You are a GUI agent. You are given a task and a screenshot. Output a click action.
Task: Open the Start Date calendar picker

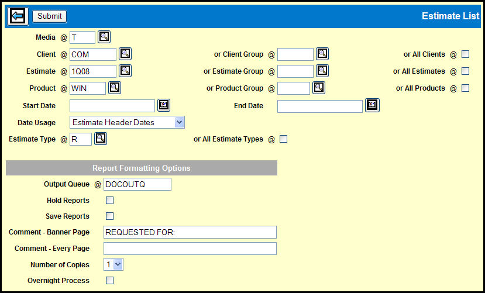[164, 106]
